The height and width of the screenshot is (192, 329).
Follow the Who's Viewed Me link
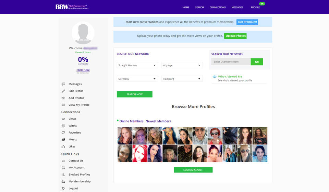(230, 77)
